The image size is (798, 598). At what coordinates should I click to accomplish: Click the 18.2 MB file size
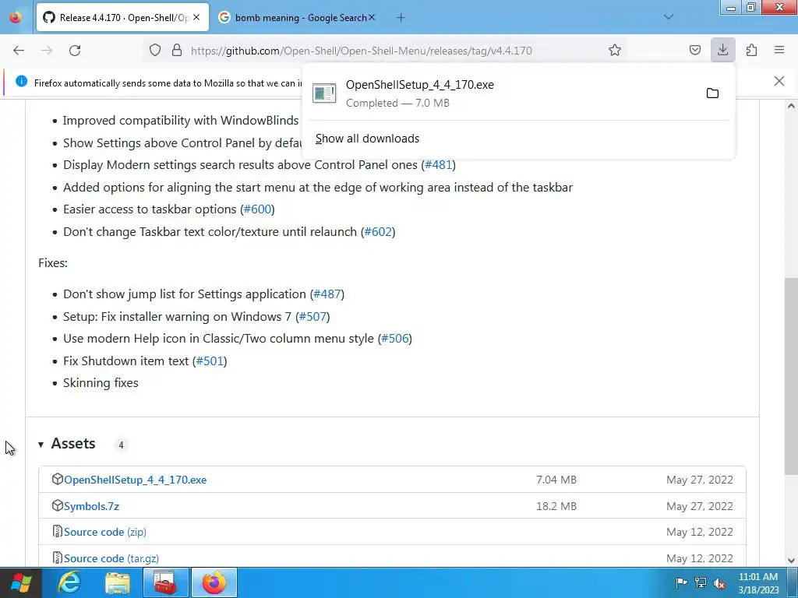pyautogui.click(x=556, y=506)
